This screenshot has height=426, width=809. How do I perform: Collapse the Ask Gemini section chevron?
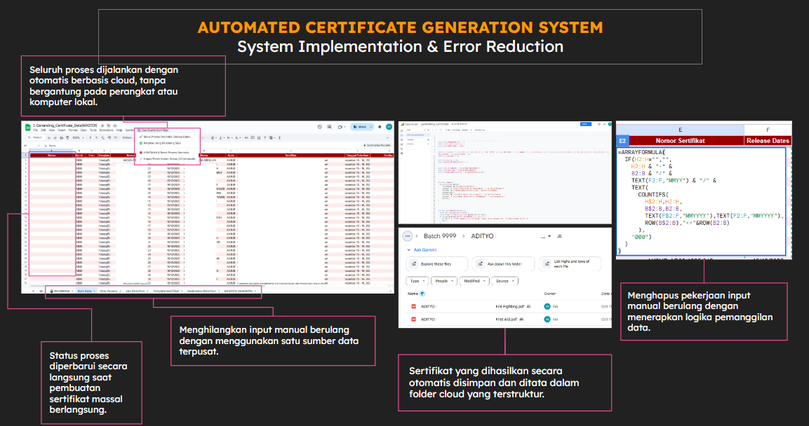408,249
